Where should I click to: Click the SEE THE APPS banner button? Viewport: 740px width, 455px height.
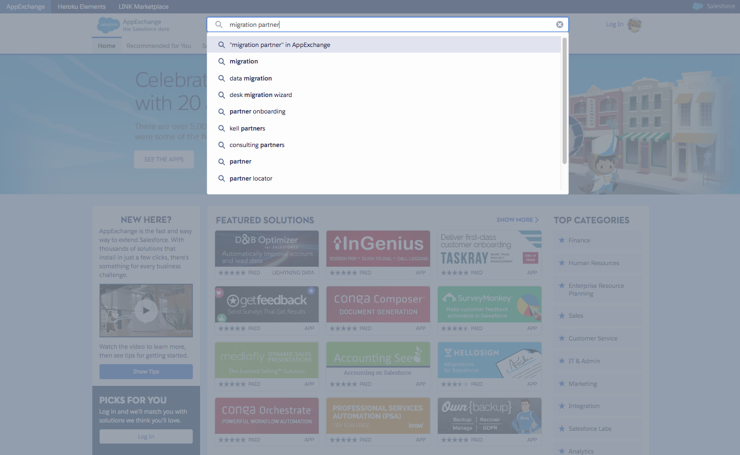[164, 159]
